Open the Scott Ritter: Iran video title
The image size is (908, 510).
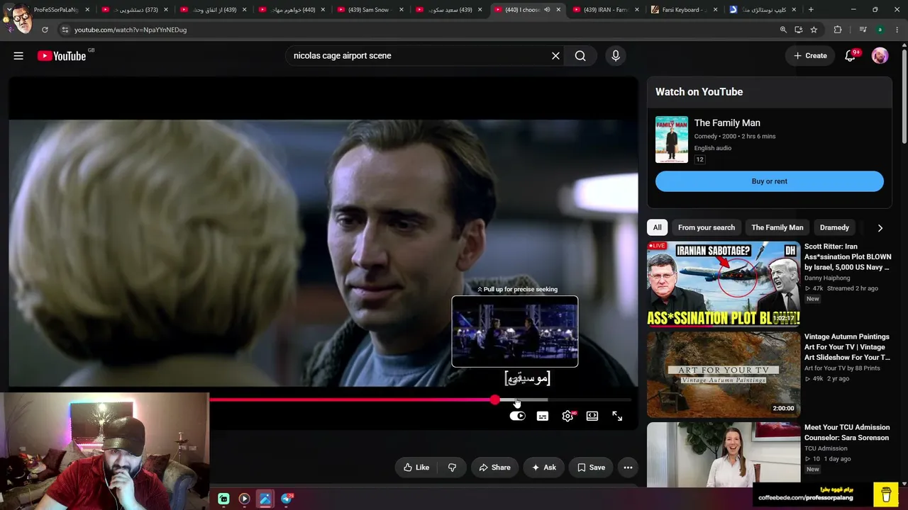[x=848, y=256]
